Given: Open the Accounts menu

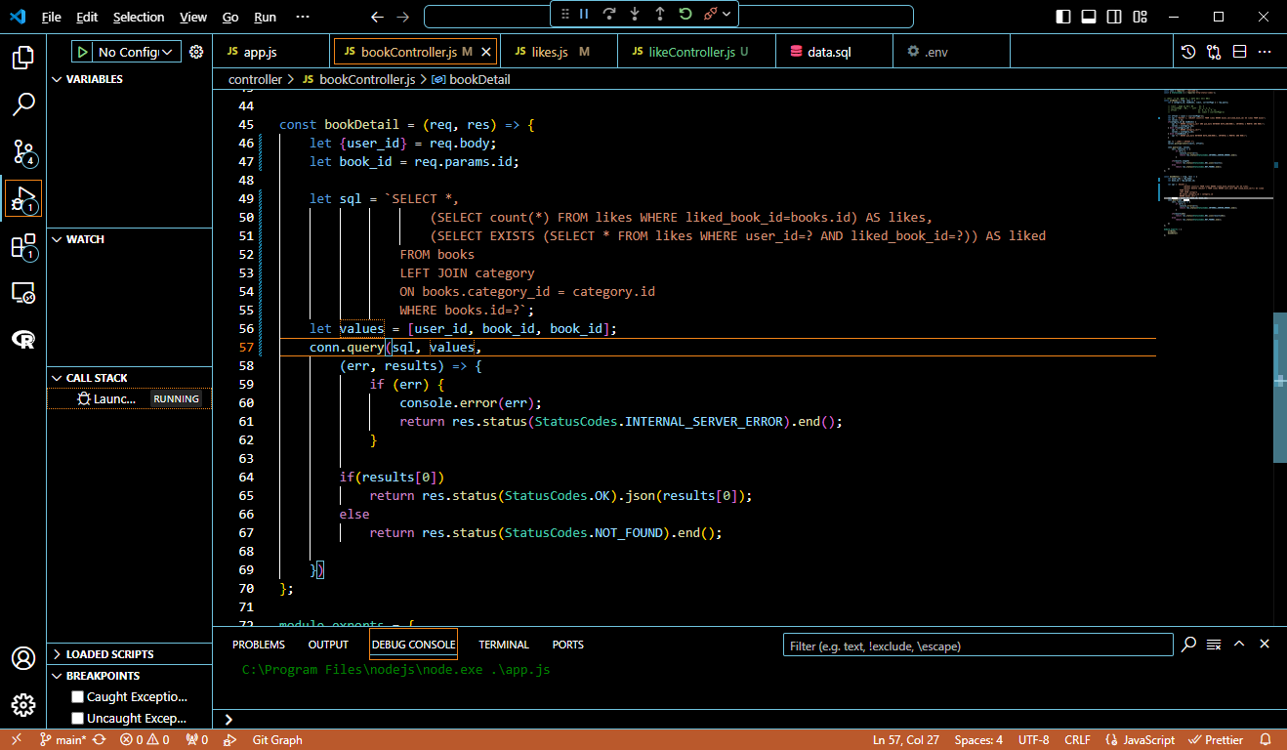Looking at the screenshot, I should [23, 658].
